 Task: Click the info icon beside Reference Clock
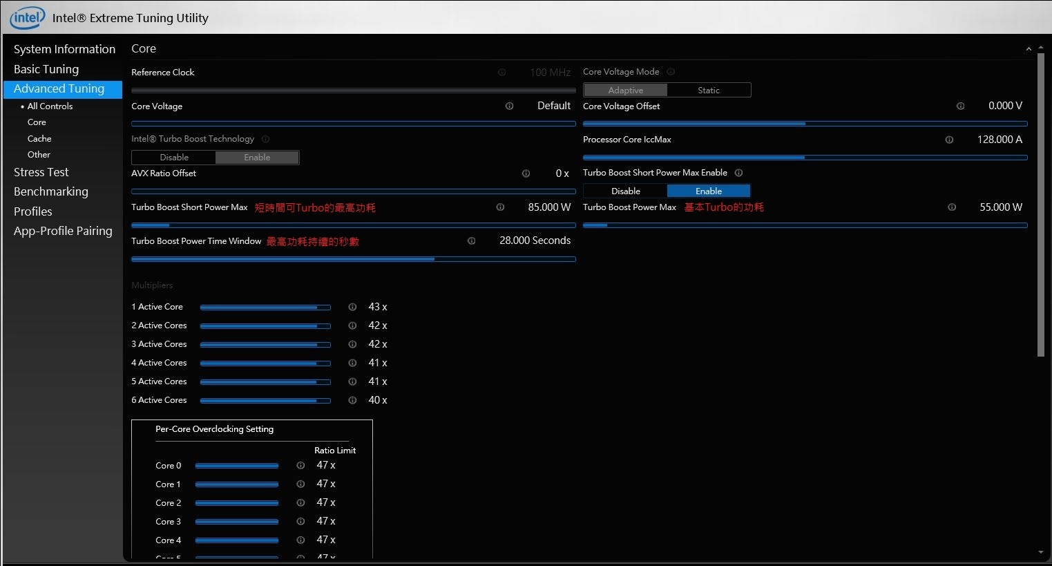(x=501, y=73)
